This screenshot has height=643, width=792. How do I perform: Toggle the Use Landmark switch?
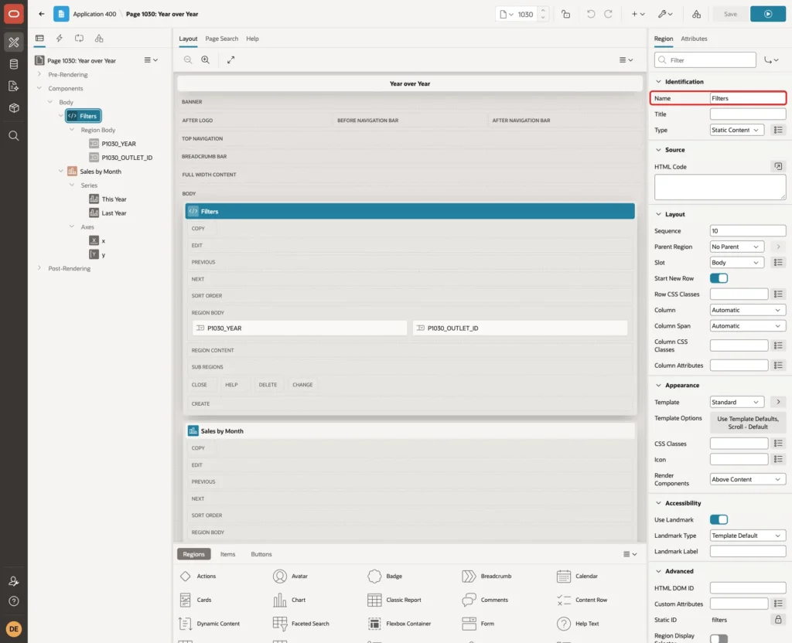pyautogui.click(x=719, y=519)
